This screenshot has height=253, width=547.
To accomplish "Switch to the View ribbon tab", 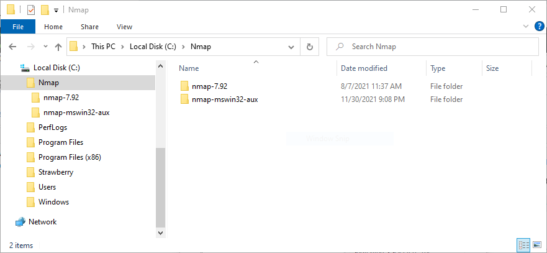I will pyautogui.click(x=124, y=27).
